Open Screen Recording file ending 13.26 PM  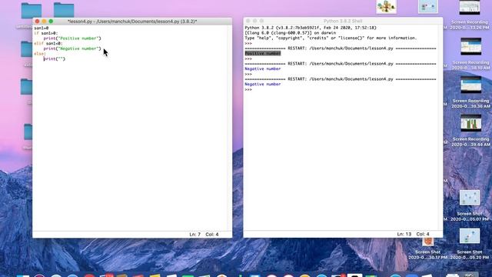pos(470,8)
